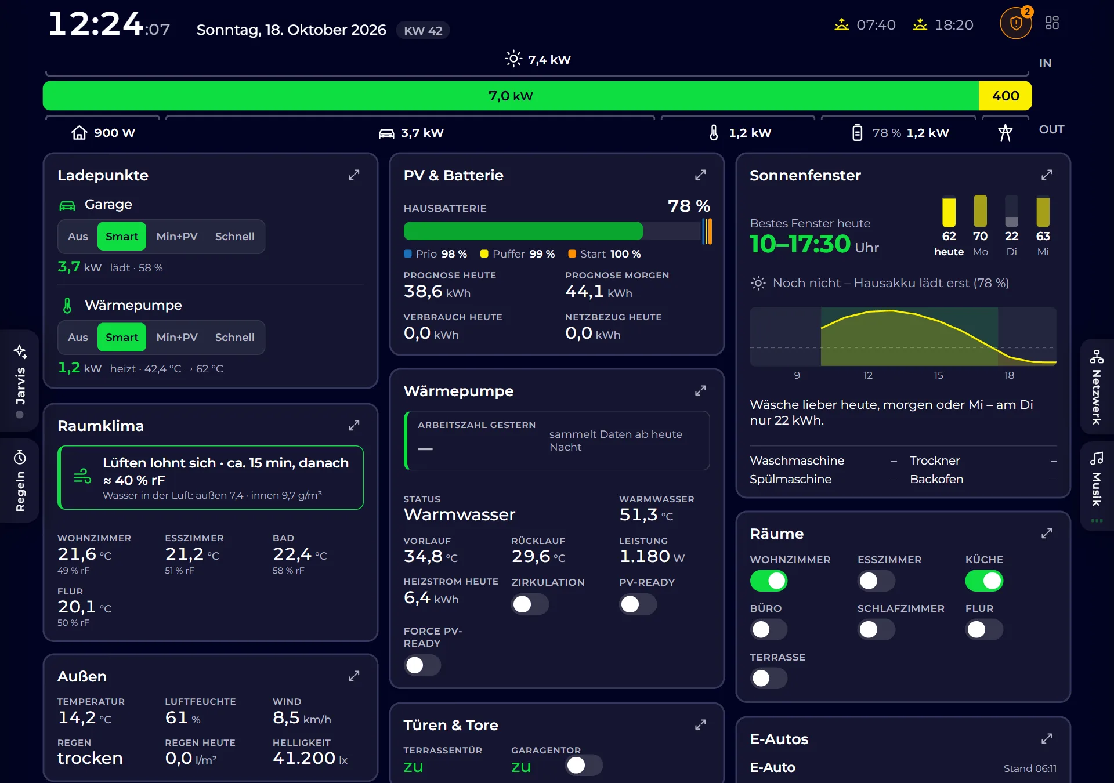Enable the PV-Ready switch
Screen dimensions: 1114x783
[638, 604]
